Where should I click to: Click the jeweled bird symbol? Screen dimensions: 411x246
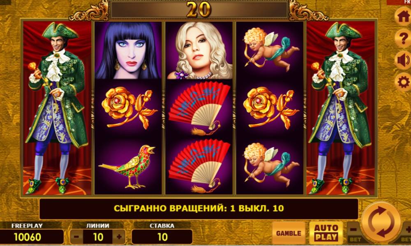pos(128,166)
